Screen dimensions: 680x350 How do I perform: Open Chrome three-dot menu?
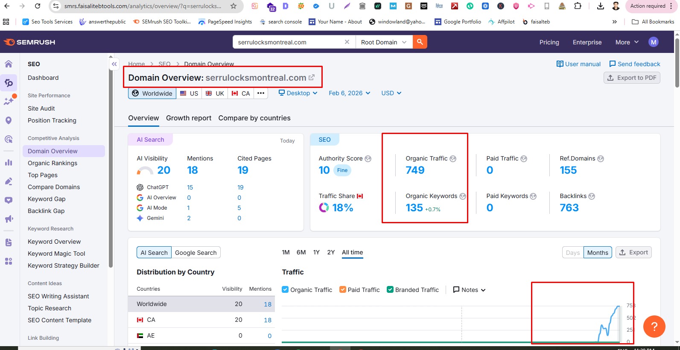click(671, 6)
